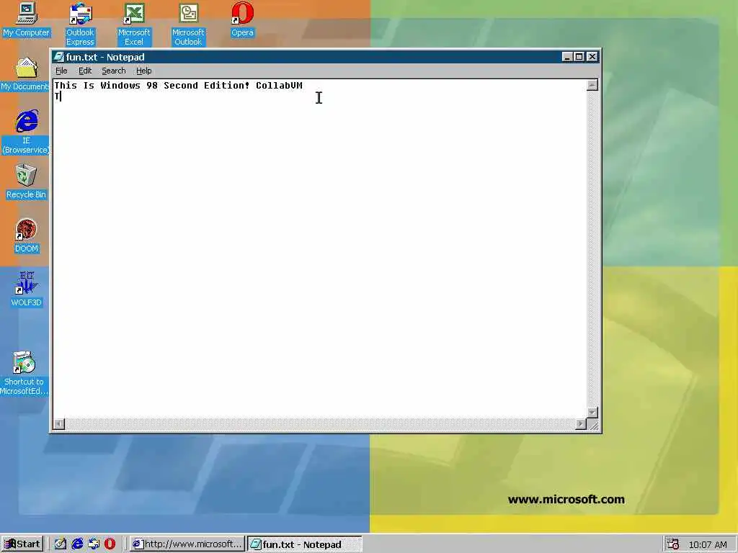Click the vertical scrollbar up arrow

592,85
